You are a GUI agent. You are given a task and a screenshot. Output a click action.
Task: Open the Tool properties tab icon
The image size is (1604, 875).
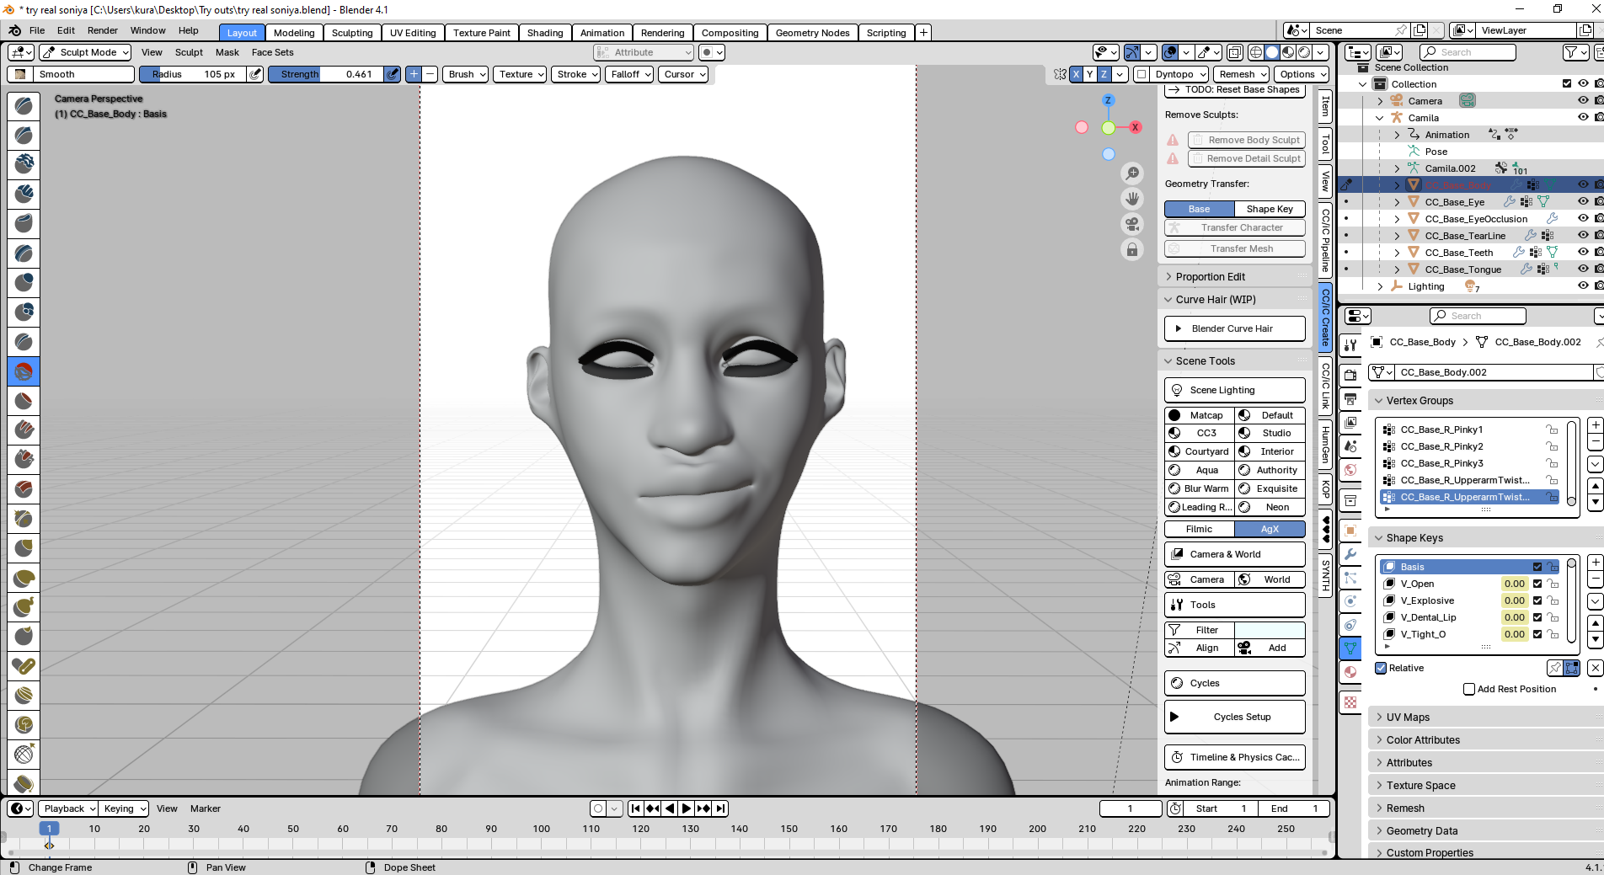pos(1350,345)
